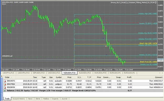Click the green balance summary icon
The height and width of the screenshot is (101, 164).
[4, 91]
